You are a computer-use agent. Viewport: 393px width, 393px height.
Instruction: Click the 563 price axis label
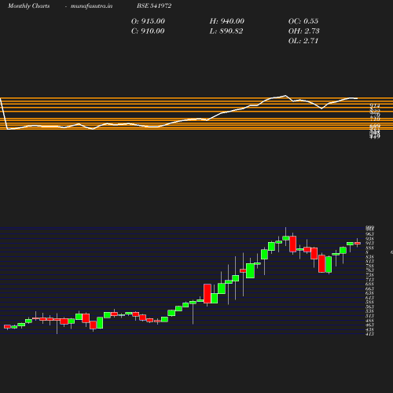[369, 307]
